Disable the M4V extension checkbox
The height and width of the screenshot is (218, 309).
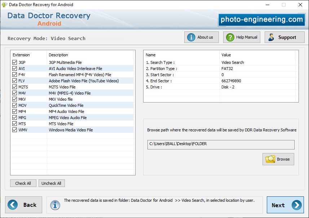(x=14, y=93)
